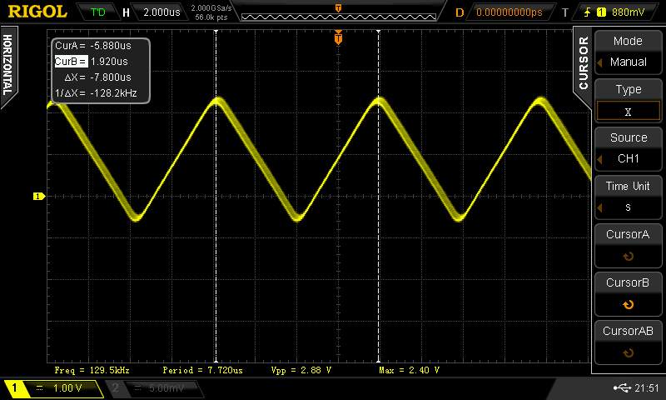Select the CURSOR menu tab
666x400 pixels.
(583, 63)
